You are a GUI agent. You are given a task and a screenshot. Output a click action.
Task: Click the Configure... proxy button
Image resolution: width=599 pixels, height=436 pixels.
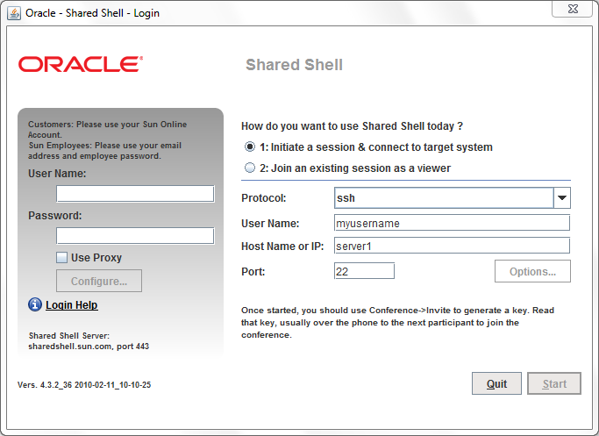coord(99,281)
